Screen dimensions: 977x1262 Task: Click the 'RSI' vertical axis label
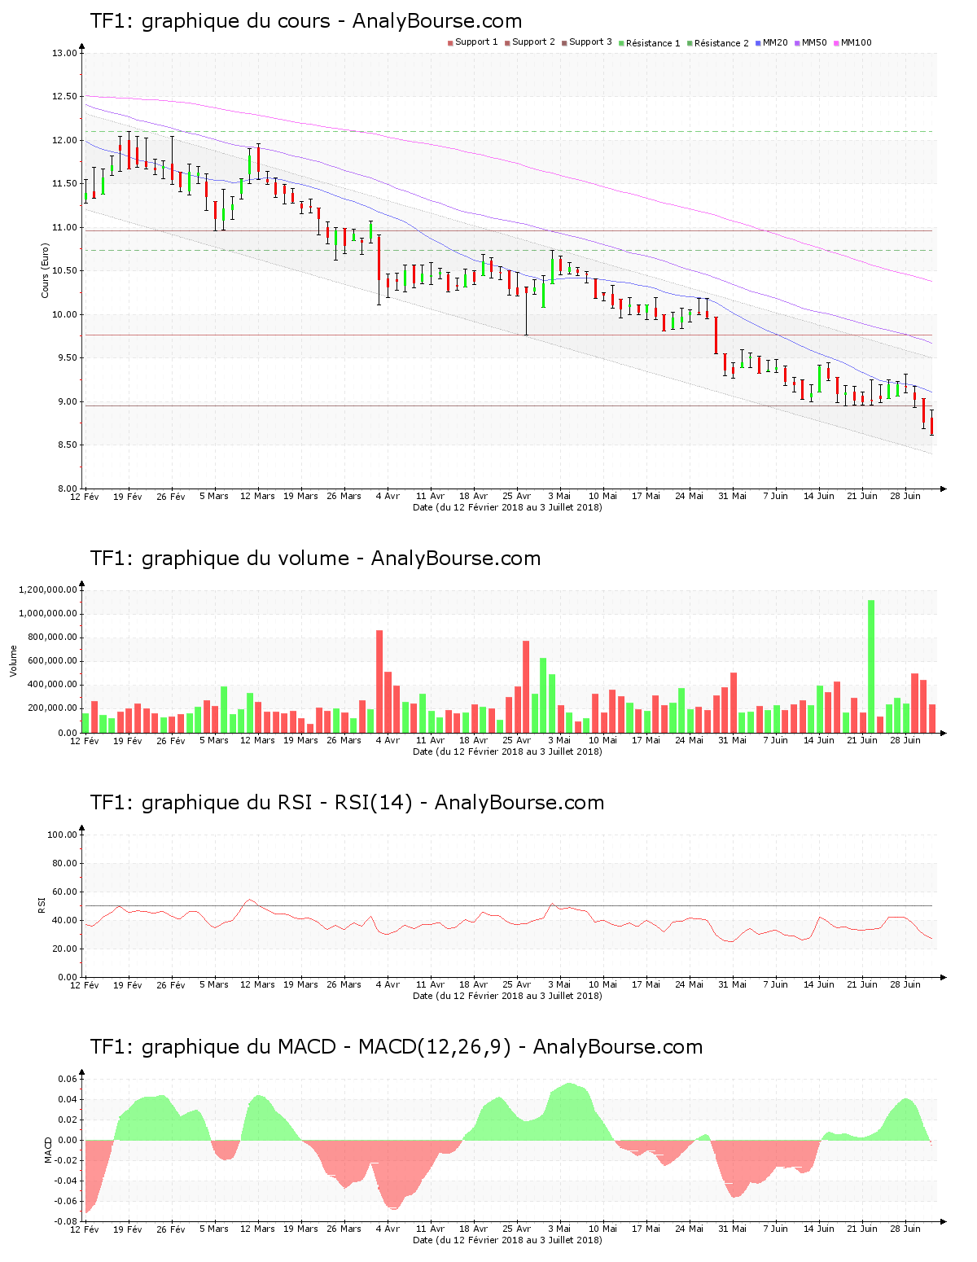click(x=42, y=905)
